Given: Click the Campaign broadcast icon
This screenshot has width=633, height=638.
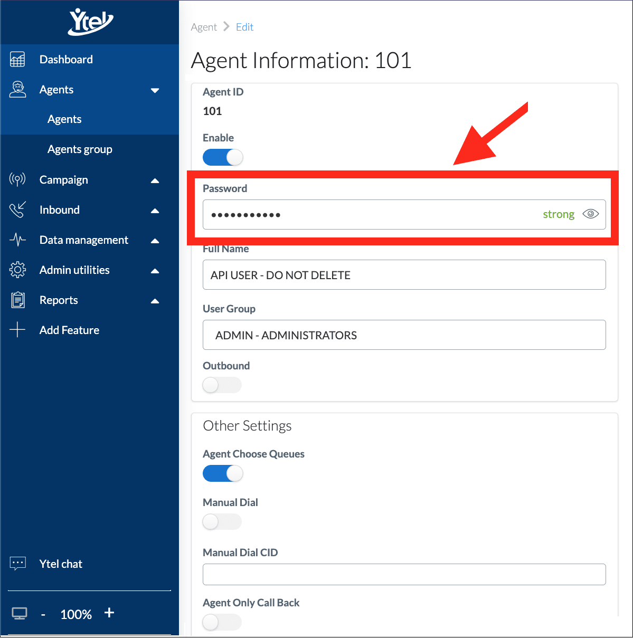Looking at the screenshot, I should [x=17, y=180].
